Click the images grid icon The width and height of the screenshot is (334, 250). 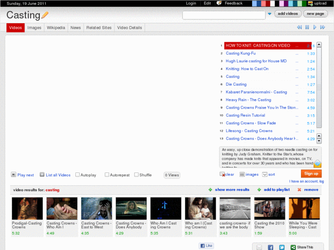242,174
